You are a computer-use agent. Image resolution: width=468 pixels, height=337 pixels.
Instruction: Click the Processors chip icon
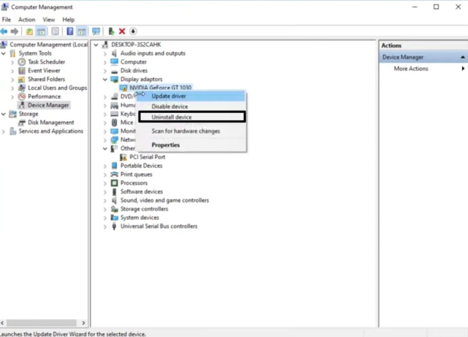click(x=114, y=183)
